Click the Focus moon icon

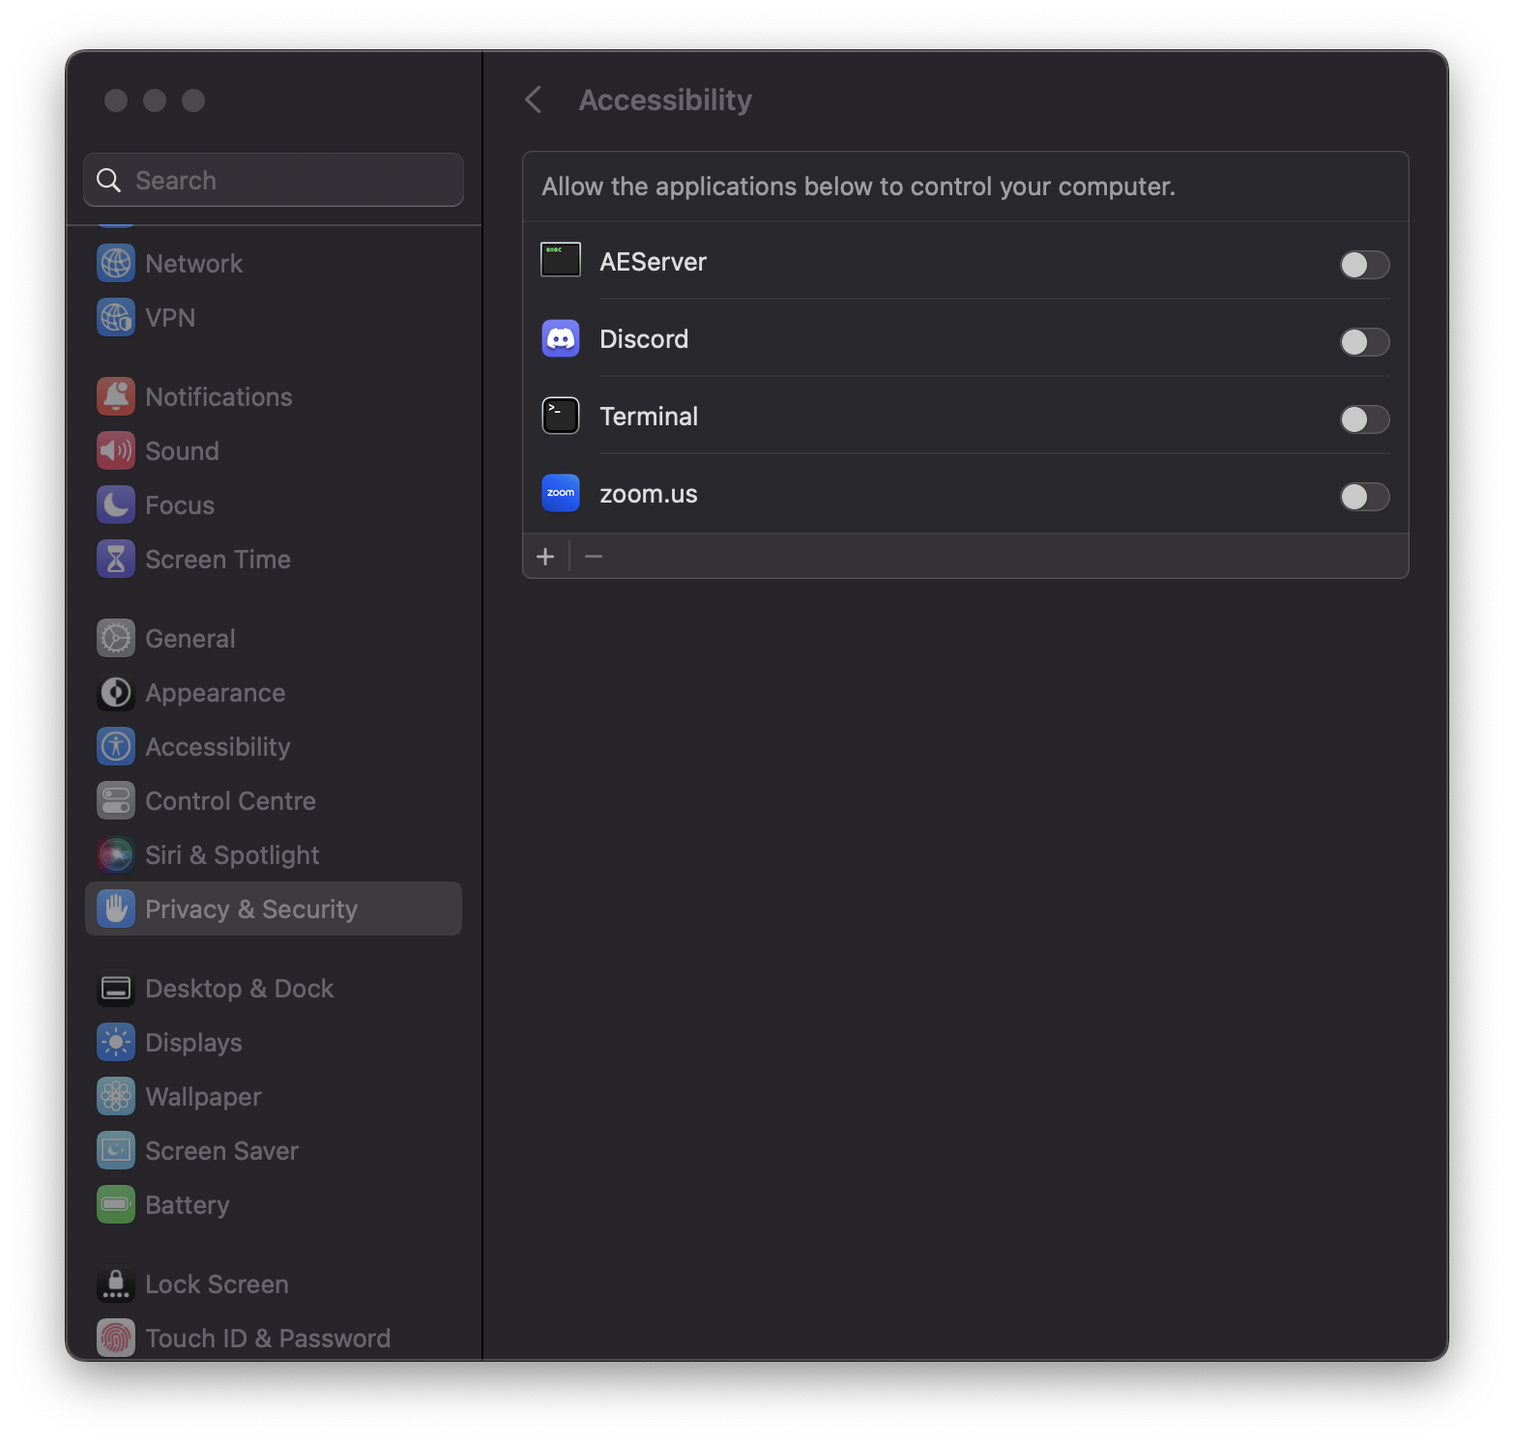(x=115, y=505)
